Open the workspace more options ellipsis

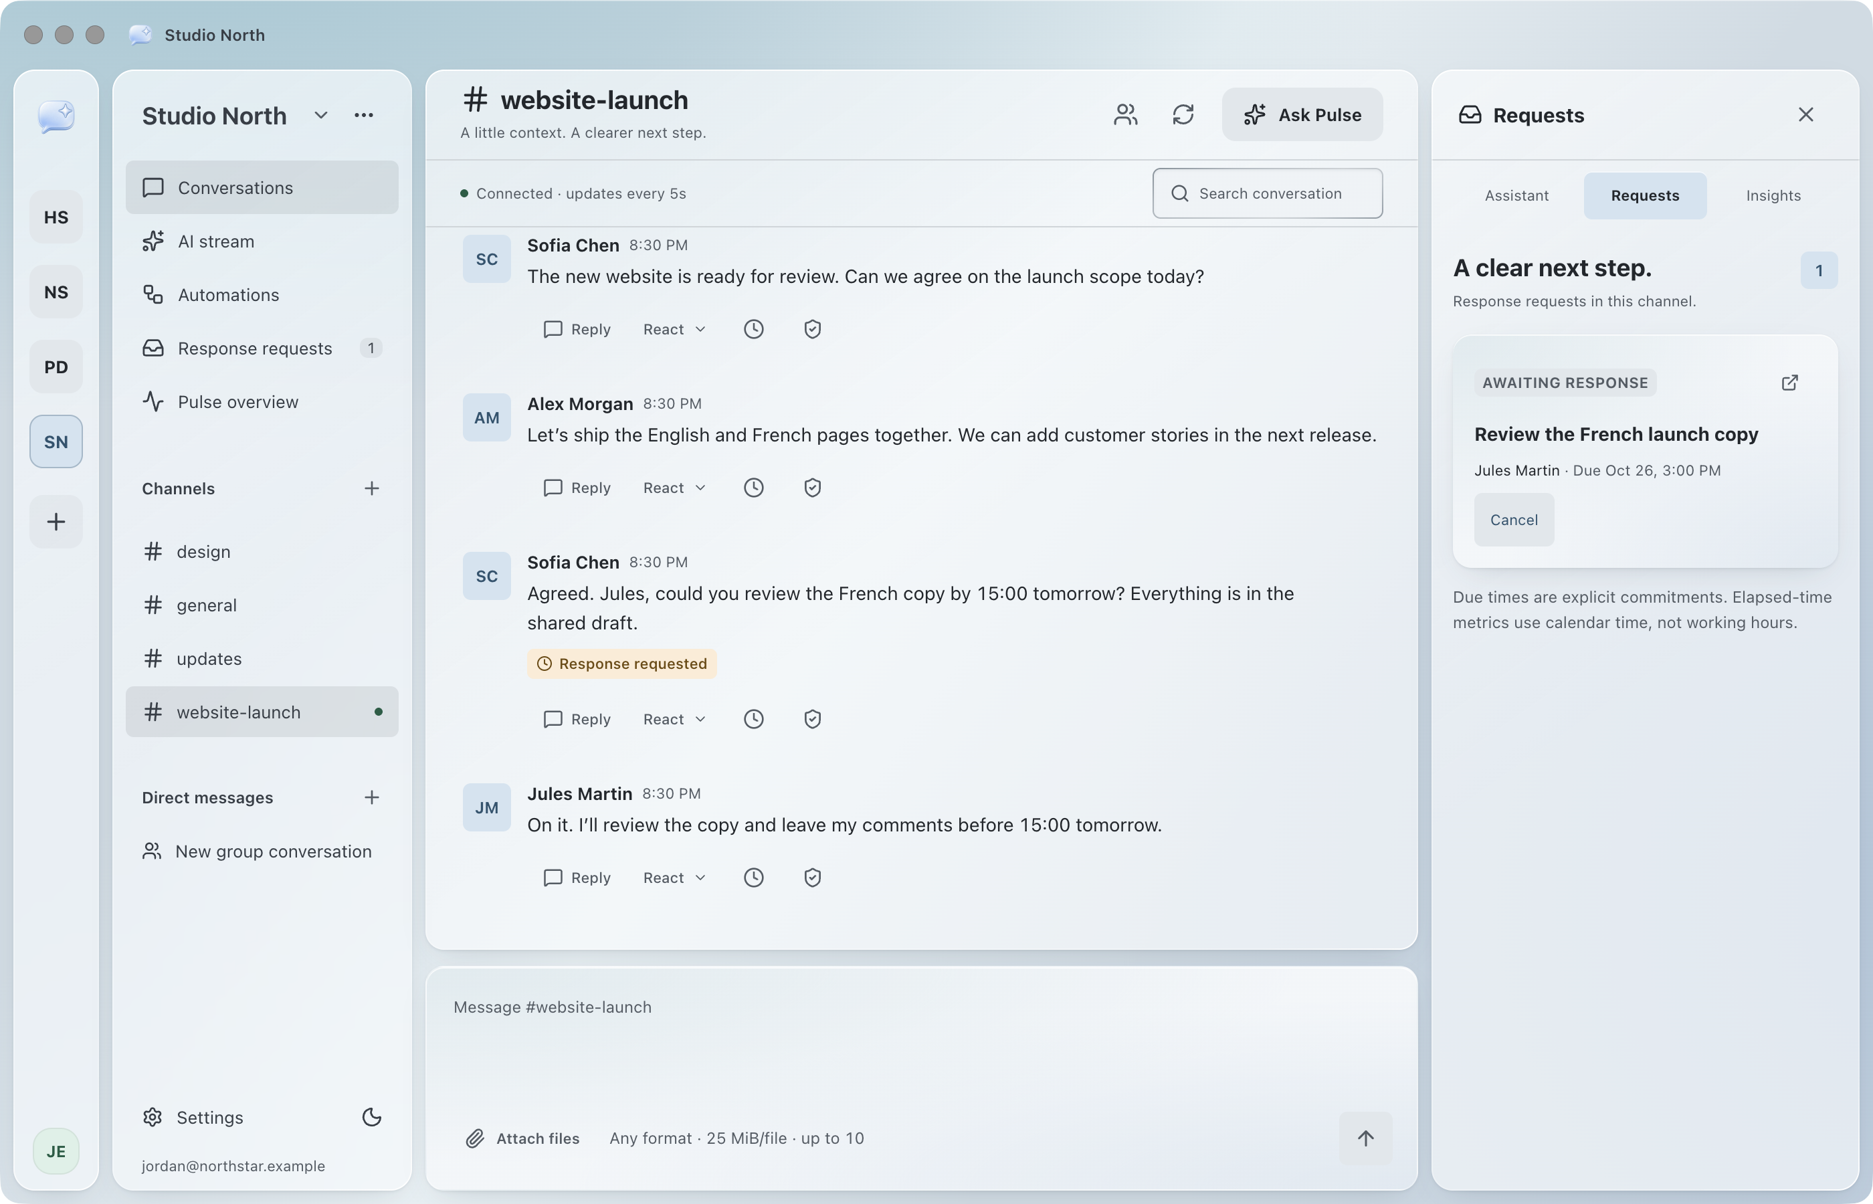click(x=363, y=116)
